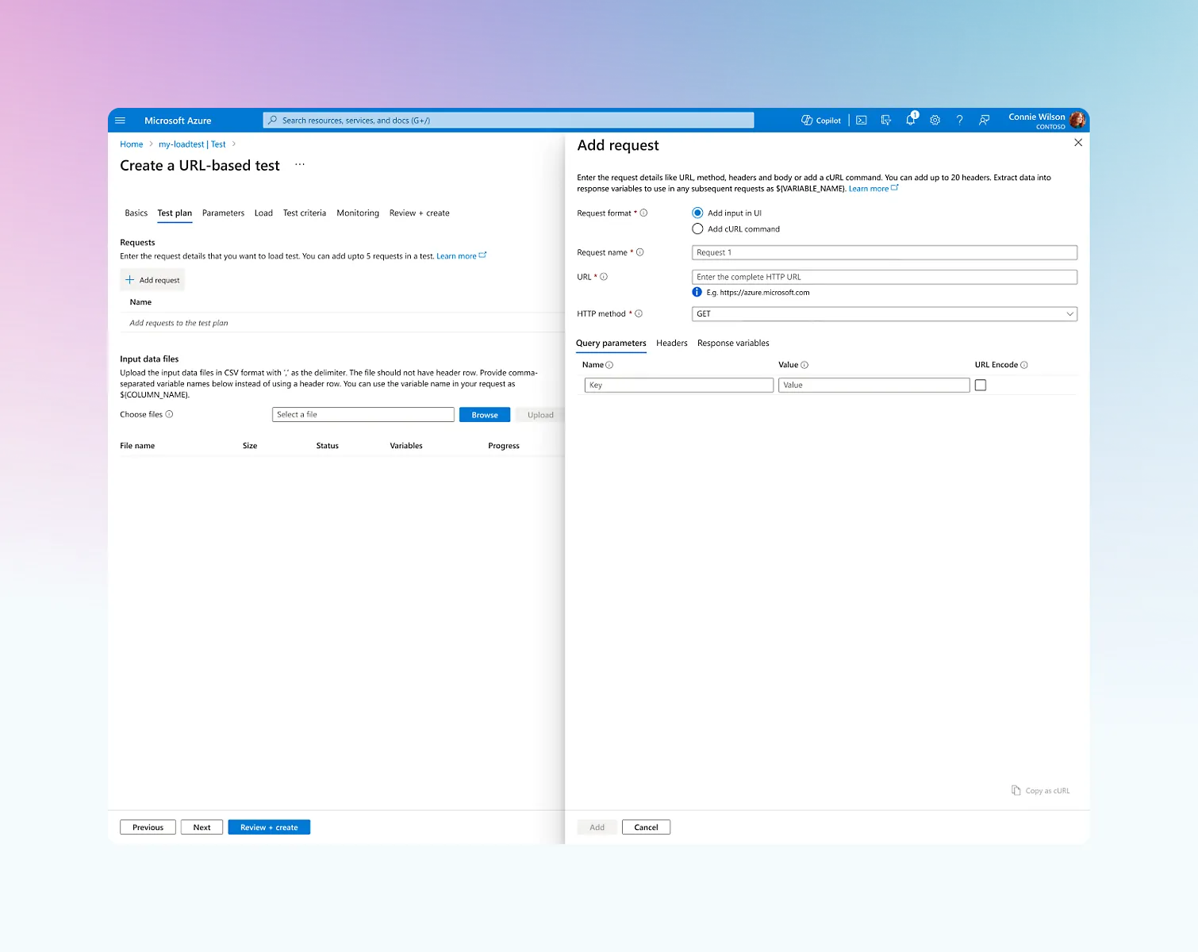Screen dimensions: 1198x952
Task: Focus the Azure search resources box
Action: click(509, 121)
